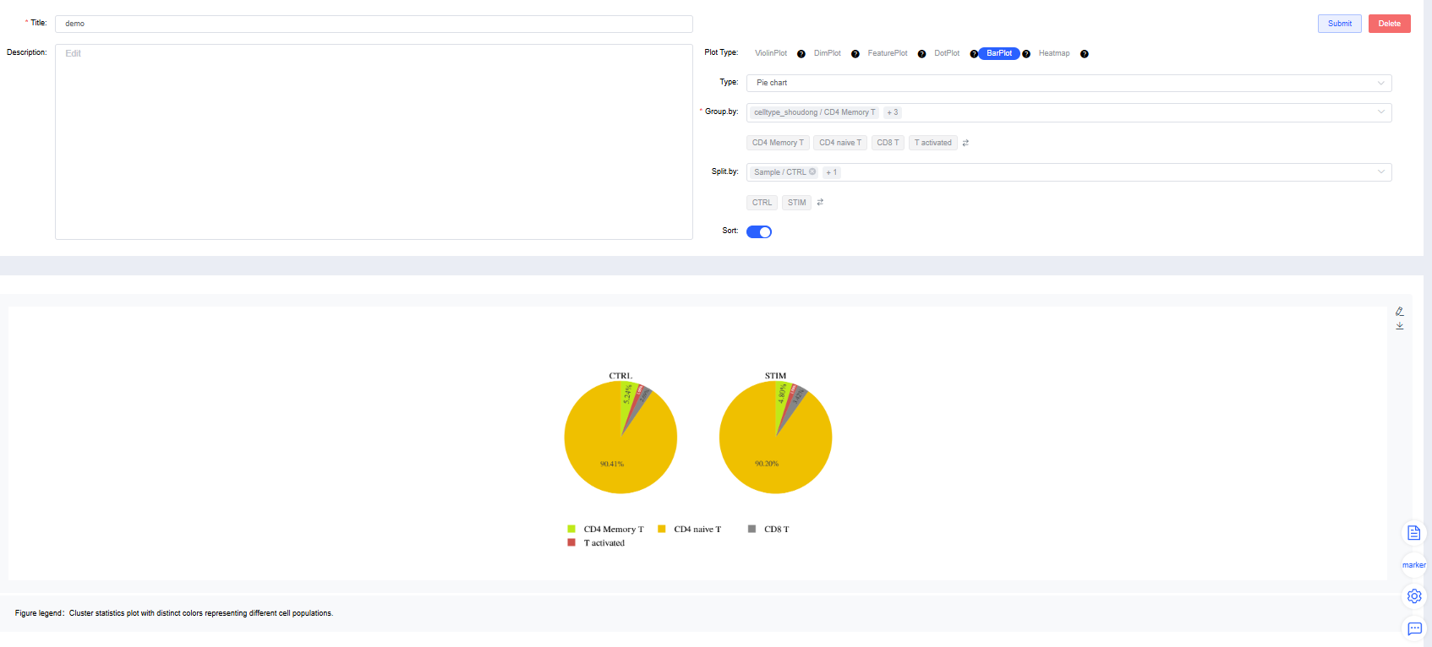Image resolution: width=1432 pixels, height=647 pixels.
Task: Click help icon beside ViolinPlot
Action: click(801, 54)
